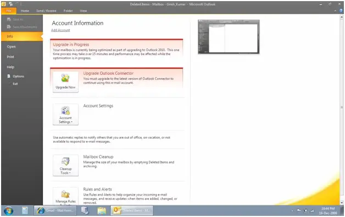Click the Outlook Help question mark icon
The image size is (345, 217).
coord(341,10)
